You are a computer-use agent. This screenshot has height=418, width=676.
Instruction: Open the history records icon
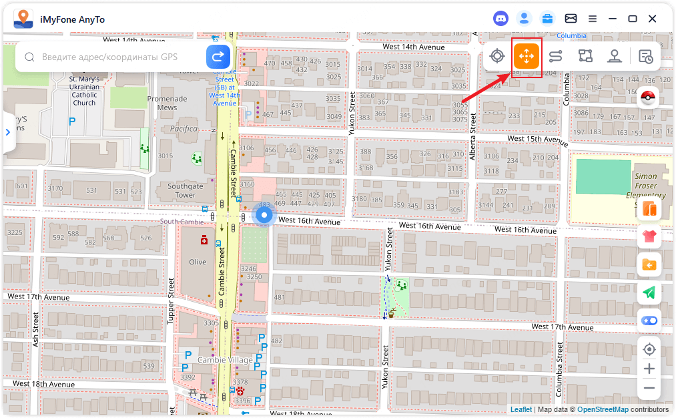coord(645,57)
